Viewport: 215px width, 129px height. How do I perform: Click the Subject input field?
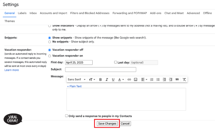pyautogui.click(x=101, y=69)
